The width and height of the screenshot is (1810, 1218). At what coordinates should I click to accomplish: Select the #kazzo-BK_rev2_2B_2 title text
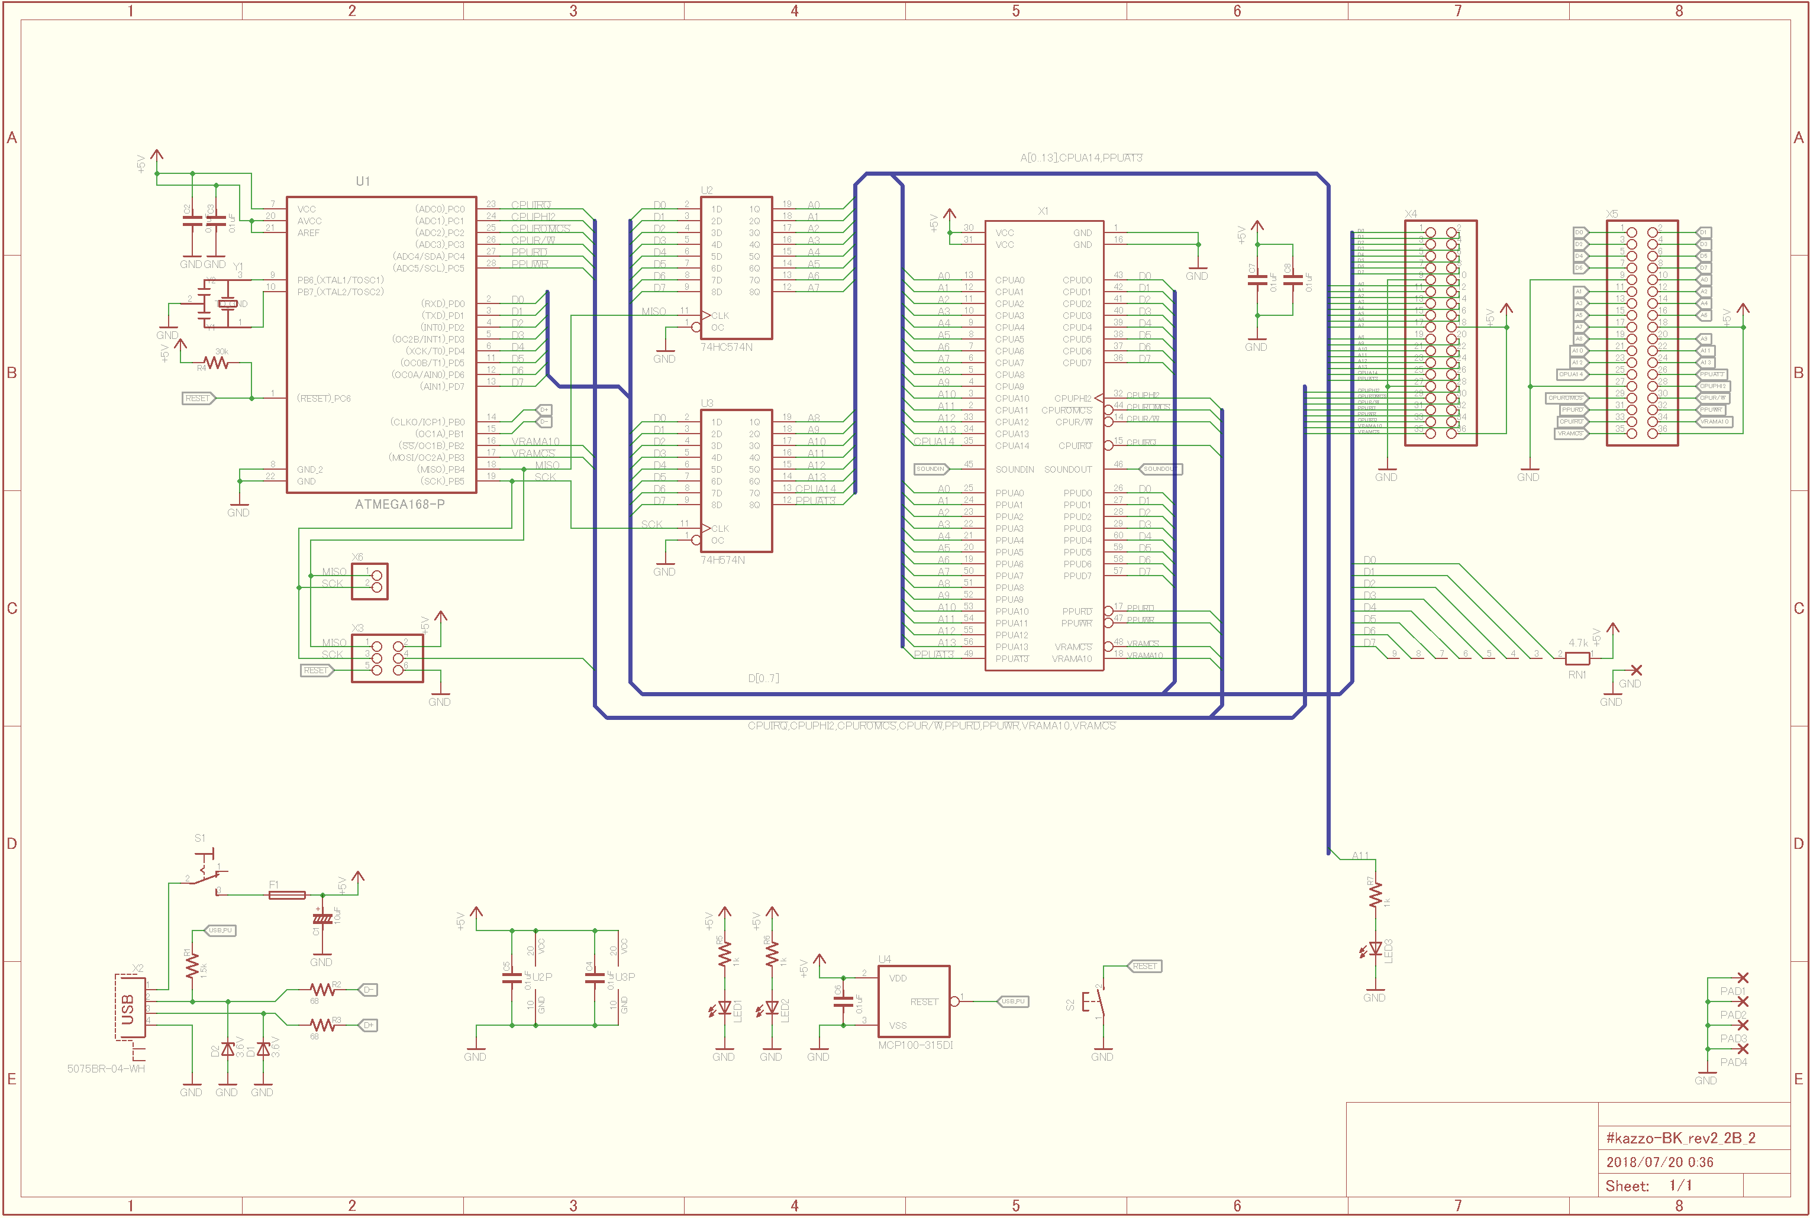(x=1680, y=1138)
